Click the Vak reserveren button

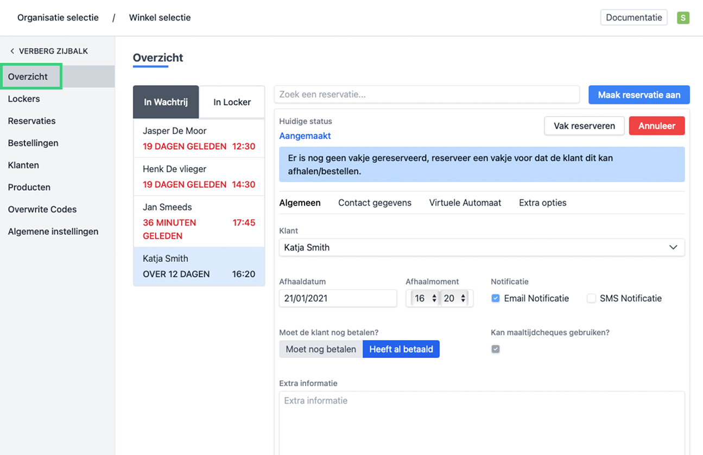tap(584, 126)
